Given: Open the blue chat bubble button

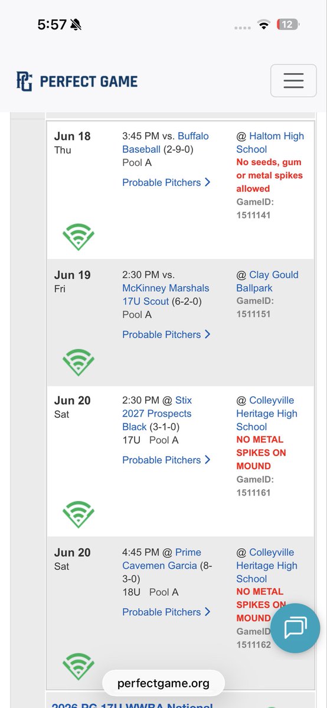Looking at the screenshot, I should click(x=295, y=627).
